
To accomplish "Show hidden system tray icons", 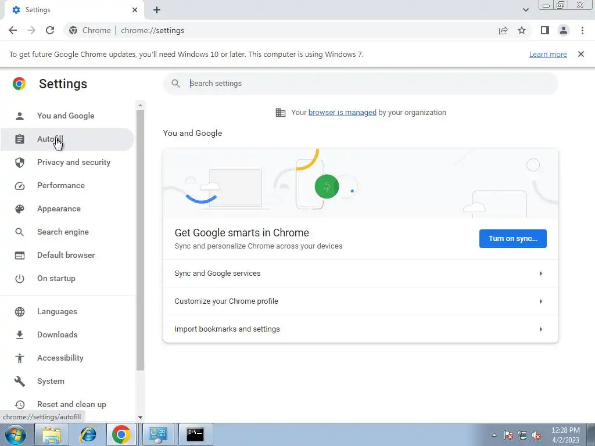I will (x=494, y=435).
